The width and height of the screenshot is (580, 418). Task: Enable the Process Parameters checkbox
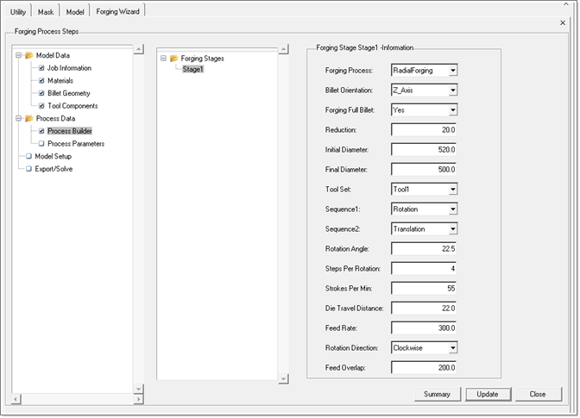41,144
